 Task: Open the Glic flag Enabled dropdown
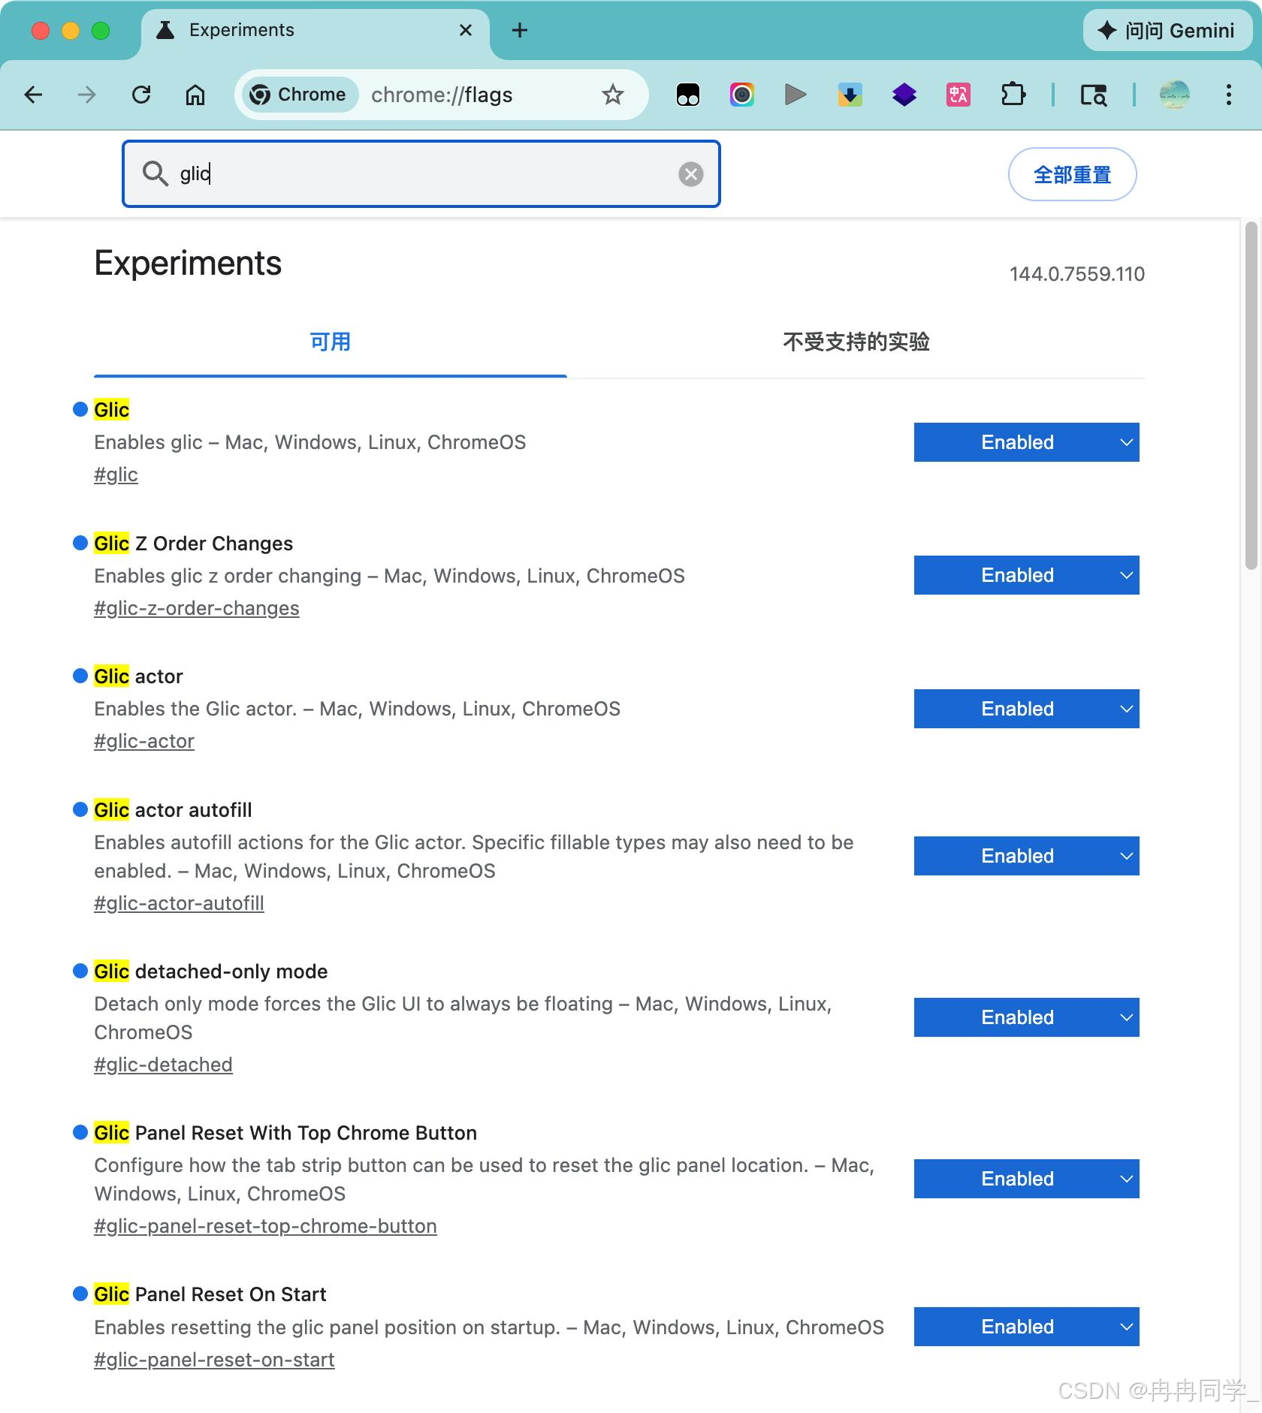pyautogui.click(x=1026, y=442)
